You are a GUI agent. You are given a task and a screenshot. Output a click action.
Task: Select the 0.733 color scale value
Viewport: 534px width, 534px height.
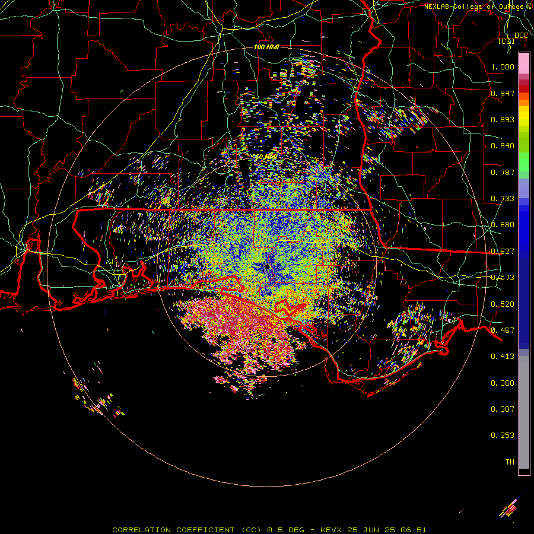(503, 199)
